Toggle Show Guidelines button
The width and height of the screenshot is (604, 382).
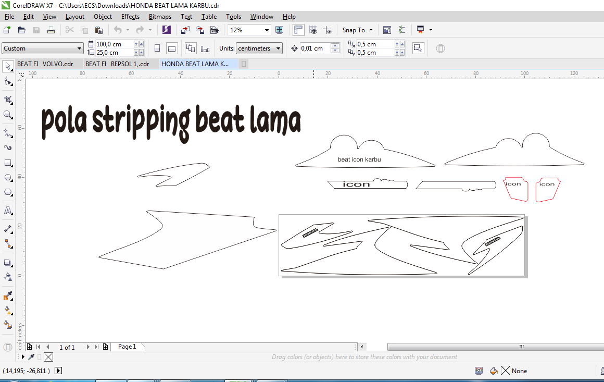click(x=328, y=30)
